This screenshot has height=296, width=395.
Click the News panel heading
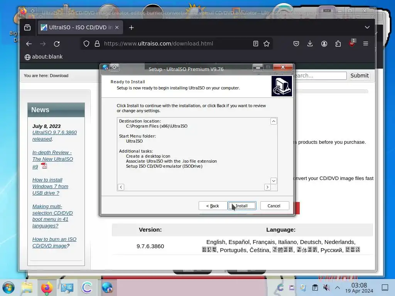click(56, 110)
